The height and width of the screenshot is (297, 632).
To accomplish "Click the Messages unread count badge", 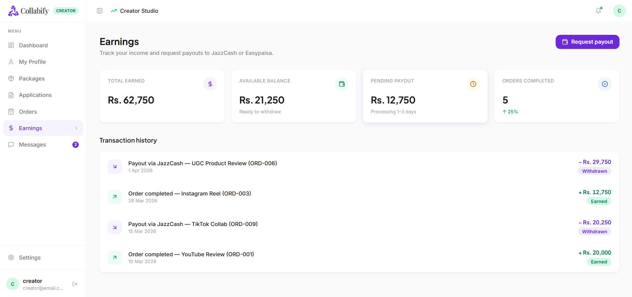I will 75,145.
